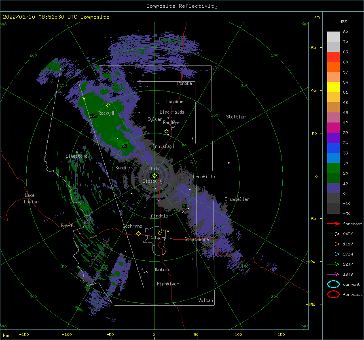This screenshot has height=340, width=364.
Task: Select the Cochrane label
Action: pos(132,226)
